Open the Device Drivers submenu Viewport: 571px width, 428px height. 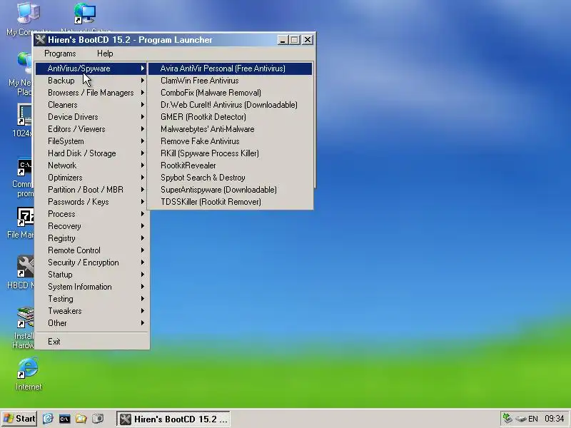click(91, 117)
